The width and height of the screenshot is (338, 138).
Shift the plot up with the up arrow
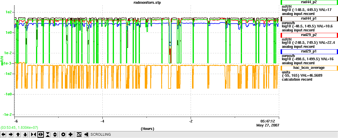[18, 135]
